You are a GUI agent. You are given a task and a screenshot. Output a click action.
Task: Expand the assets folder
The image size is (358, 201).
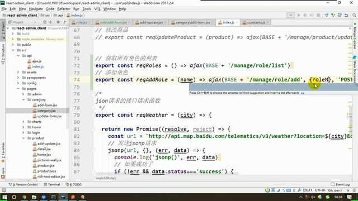click(x=18, y=72)
